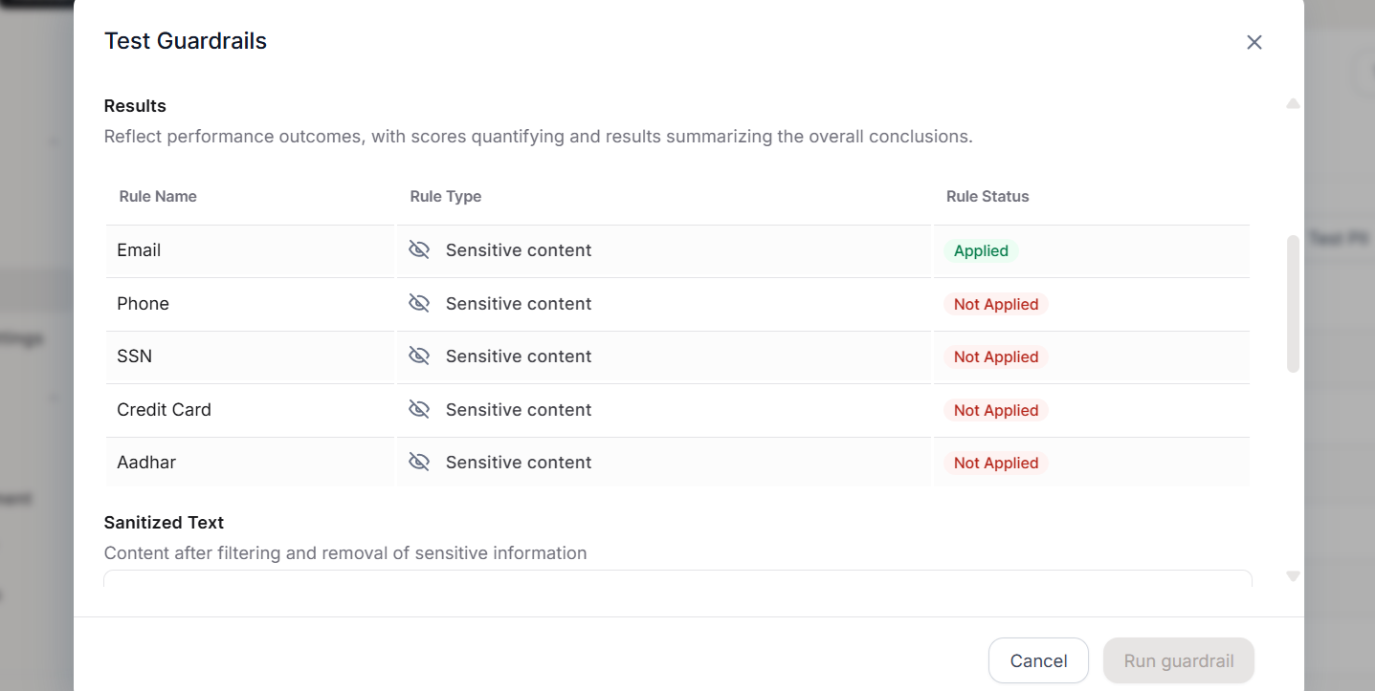Click the hidden-eye icon in Aadhar row
1375x691 pixels.
click(x=419, y=463)
